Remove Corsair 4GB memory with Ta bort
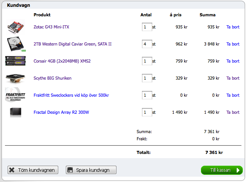The image size is (247, 182). (233, 61)
